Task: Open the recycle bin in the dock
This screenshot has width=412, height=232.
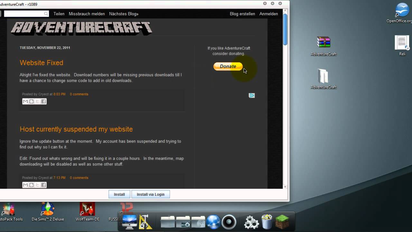Action: tap(267, 222)
